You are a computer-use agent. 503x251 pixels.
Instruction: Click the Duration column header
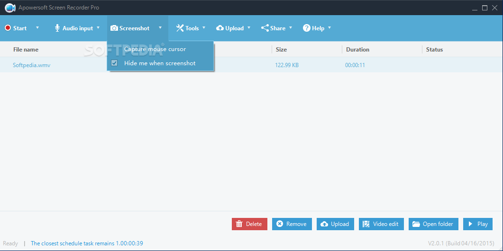(357, 50)
